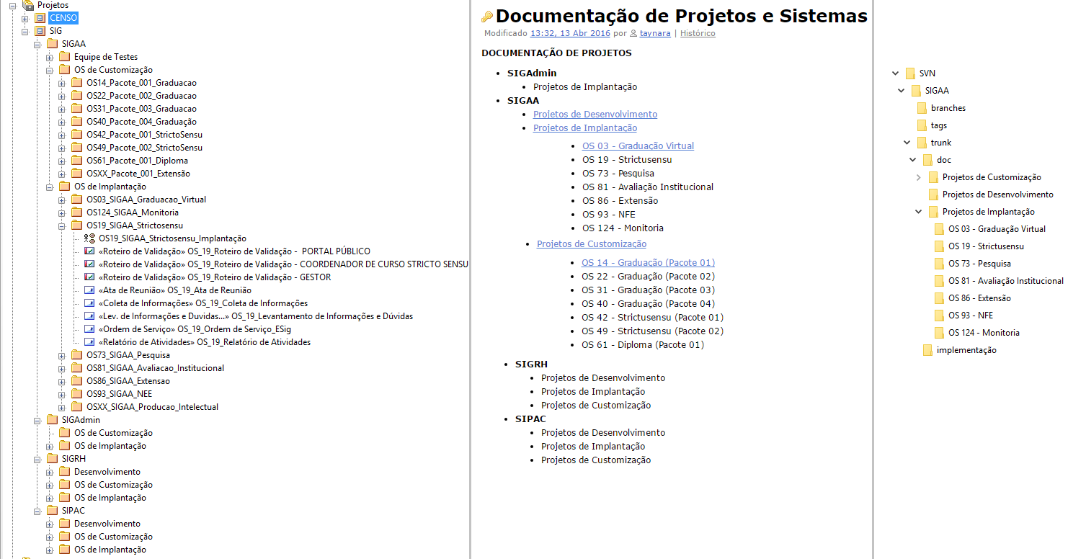The image size is (1086, 559).
Task: Click the branches folder icon
Action: click(x=922, y=108)
